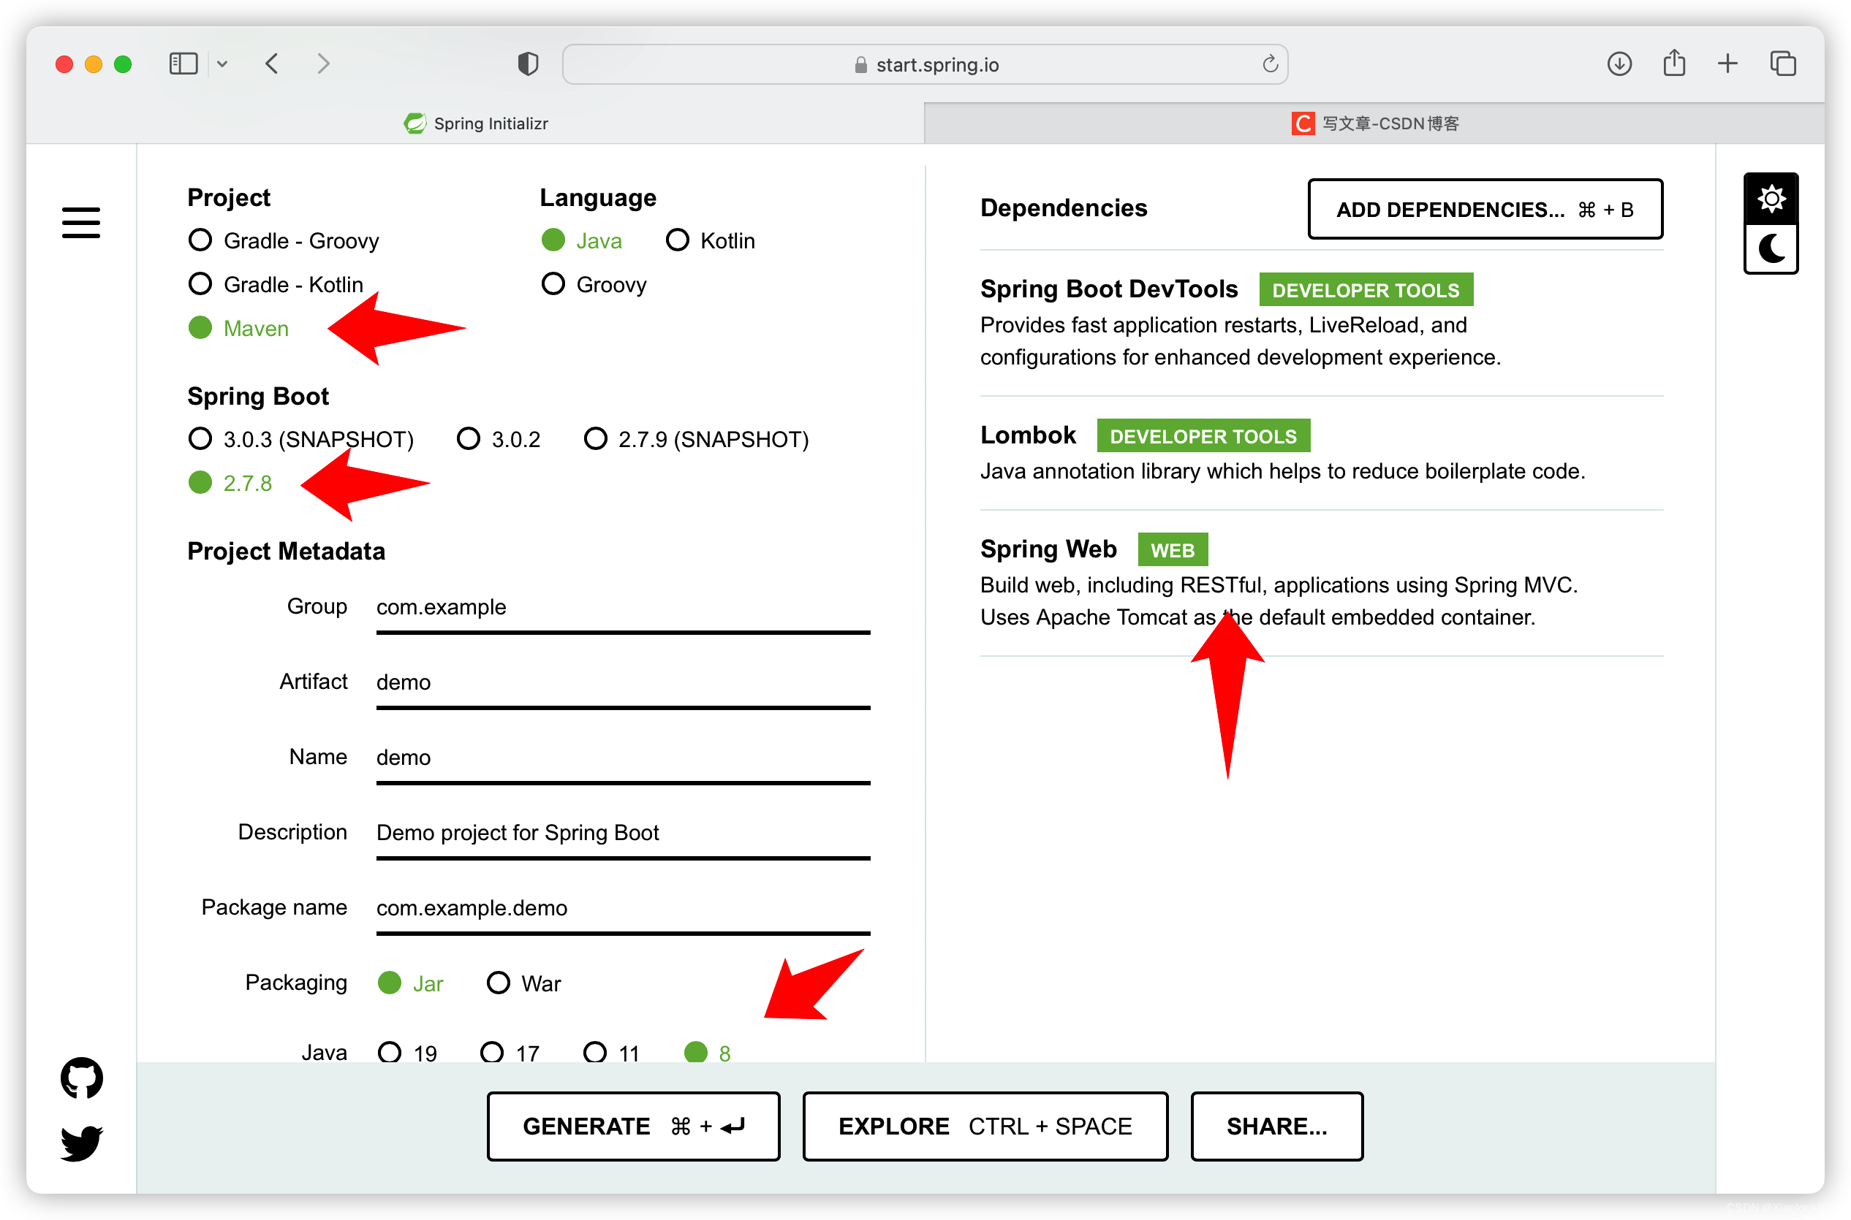Viewport: 1851px width, 1220px height.
Task: Select Java version 11
Action: (x=611, y=1052)
